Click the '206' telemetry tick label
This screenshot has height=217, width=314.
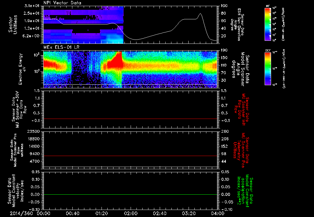tap(224, 139)
